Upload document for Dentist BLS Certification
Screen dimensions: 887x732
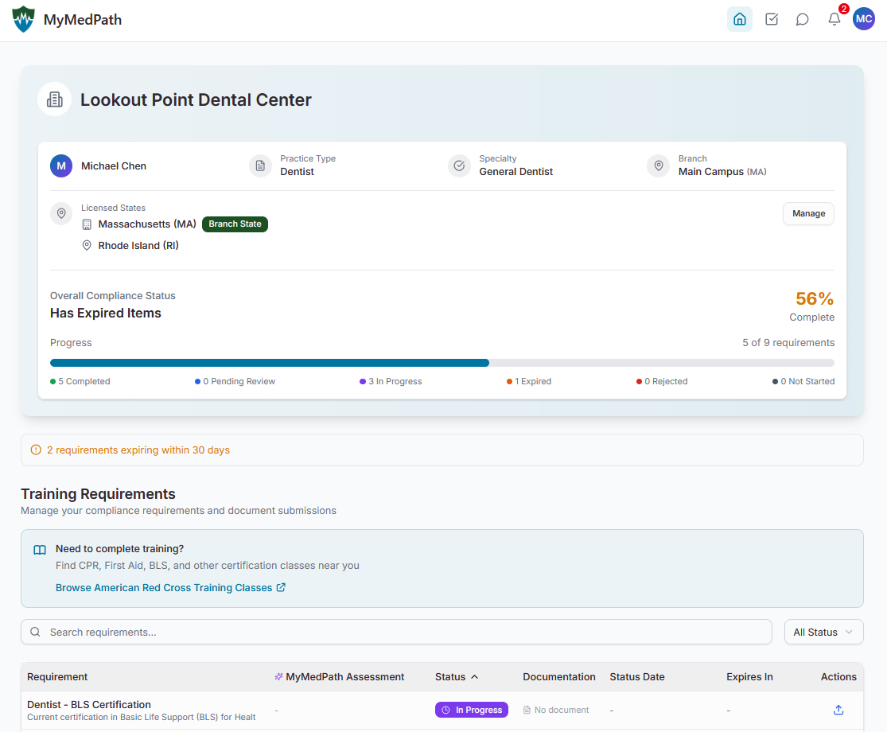838,709
